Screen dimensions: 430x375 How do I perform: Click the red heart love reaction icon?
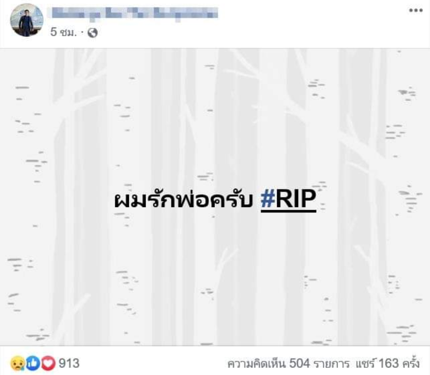tap(48, 363)
